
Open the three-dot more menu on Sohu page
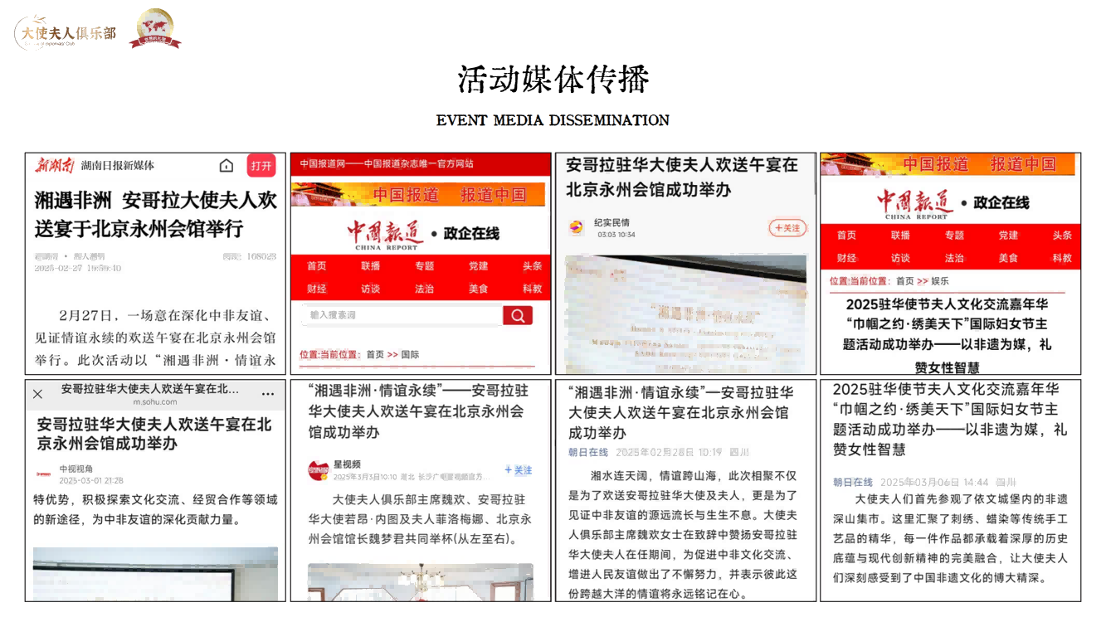click(x=267, y=393)
